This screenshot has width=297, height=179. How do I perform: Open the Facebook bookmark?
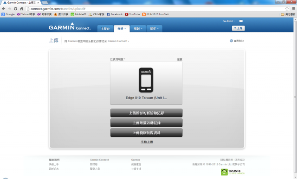point(115,14)
